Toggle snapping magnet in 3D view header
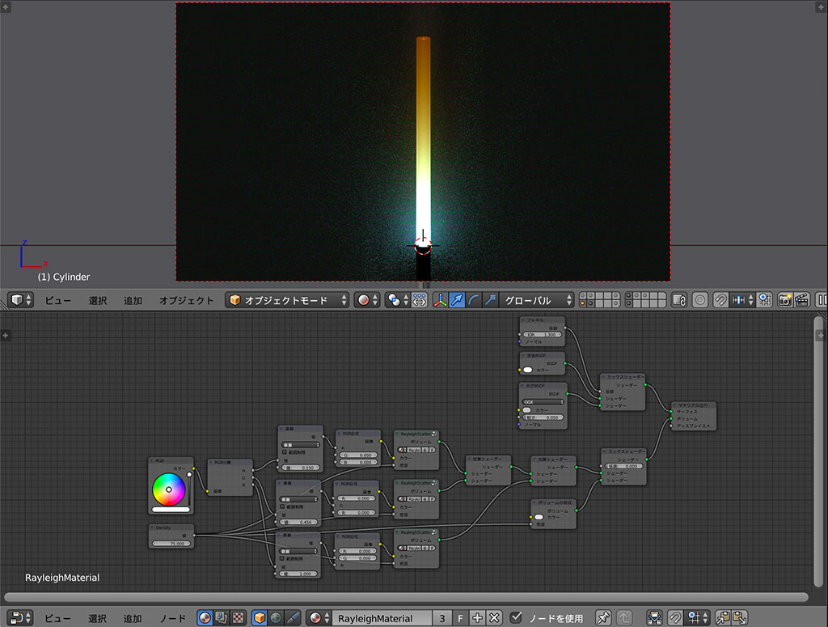 (x=720, y=300)
